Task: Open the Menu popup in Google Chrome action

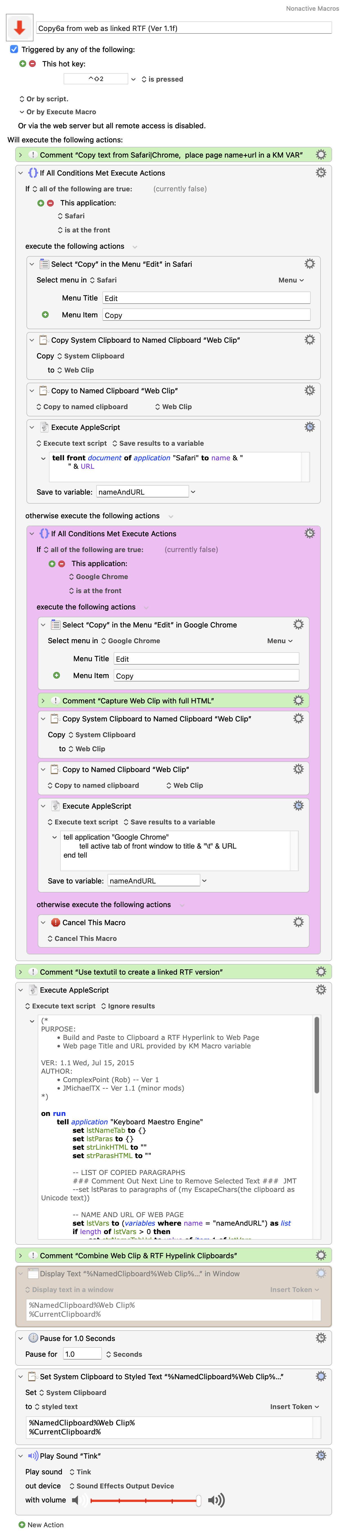Action: coord(279,641)
